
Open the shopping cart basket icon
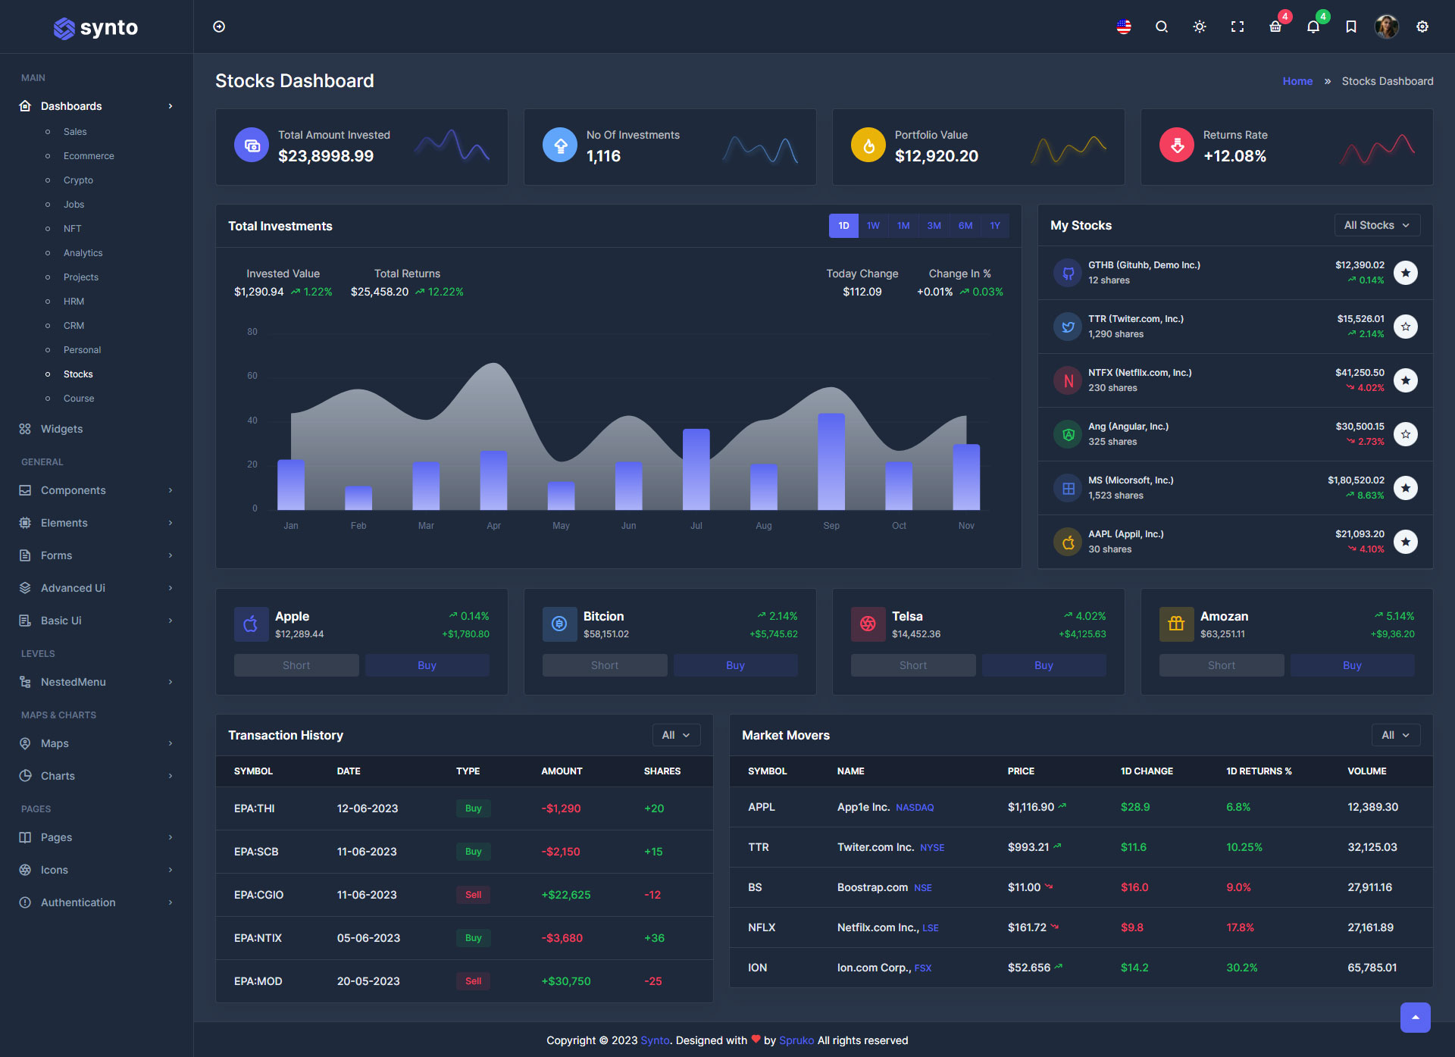tap(1275, 27)
